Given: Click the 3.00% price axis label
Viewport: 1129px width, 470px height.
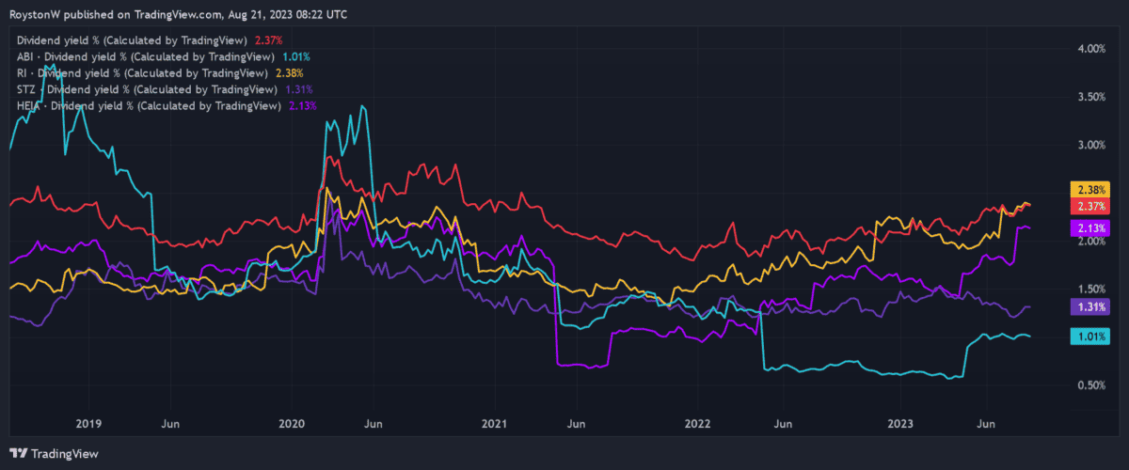Looking at the screenshot, I should (1090, 145).
